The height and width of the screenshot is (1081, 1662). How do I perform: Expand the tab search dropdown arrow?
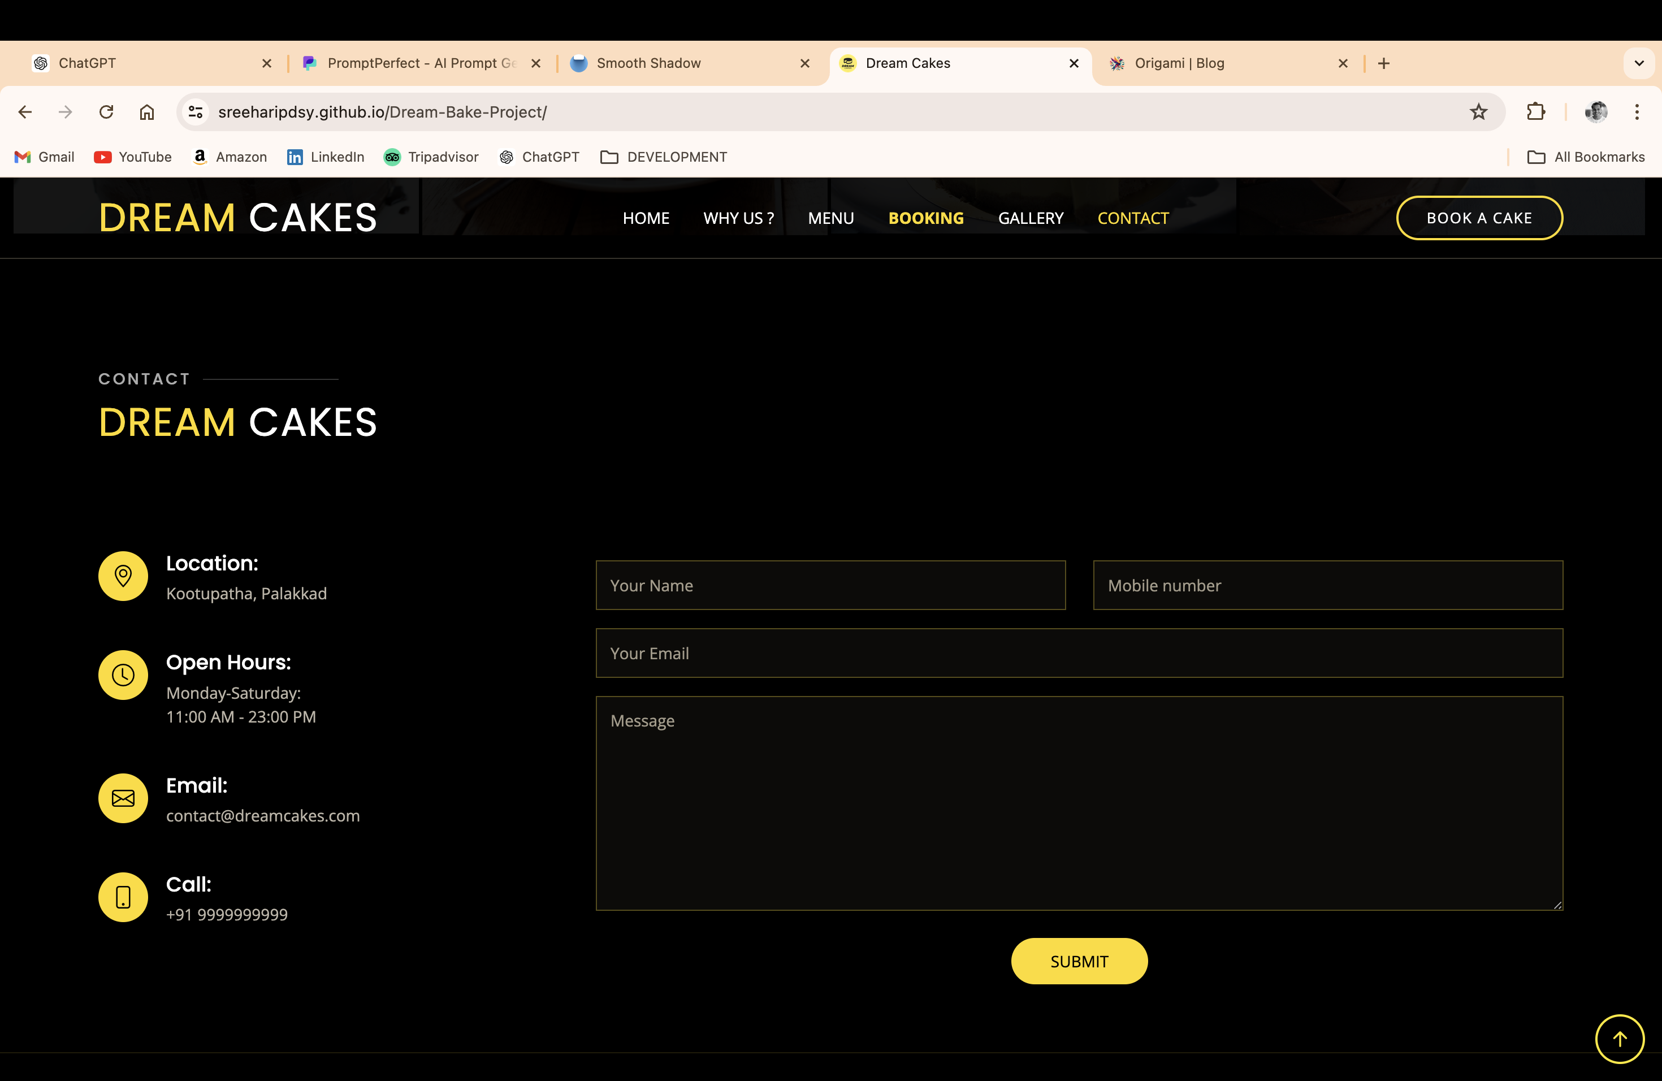1639,63
